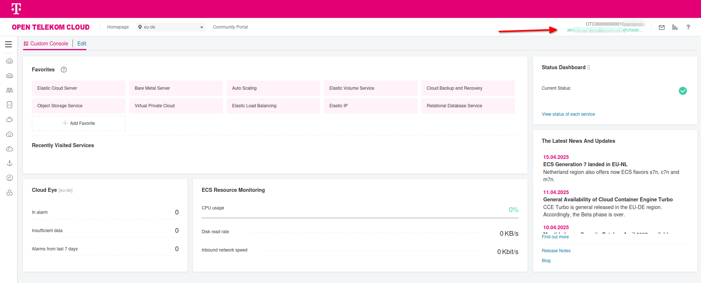The width and height of the screenshot is (701, 283).
Task: Select the Edit tab
Action: 82,44
